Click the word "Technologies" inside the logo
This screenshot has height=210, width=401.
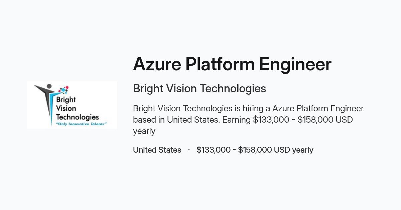pos(78,117)
